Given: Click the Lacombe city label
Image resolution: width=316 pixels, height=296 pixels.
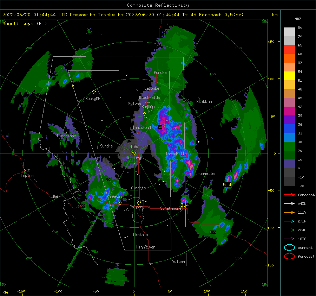Looking at the screenshot, I should click(x=152, y=88).
